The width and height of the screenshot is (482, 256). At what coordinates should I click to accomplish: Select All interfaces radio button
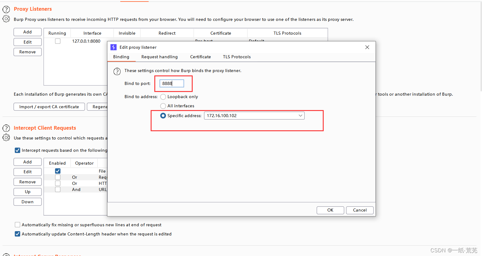pyautogui.click(x=163, y=106)
